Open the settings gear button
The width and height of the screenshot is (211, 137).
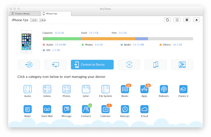click(x=187, y=20)
